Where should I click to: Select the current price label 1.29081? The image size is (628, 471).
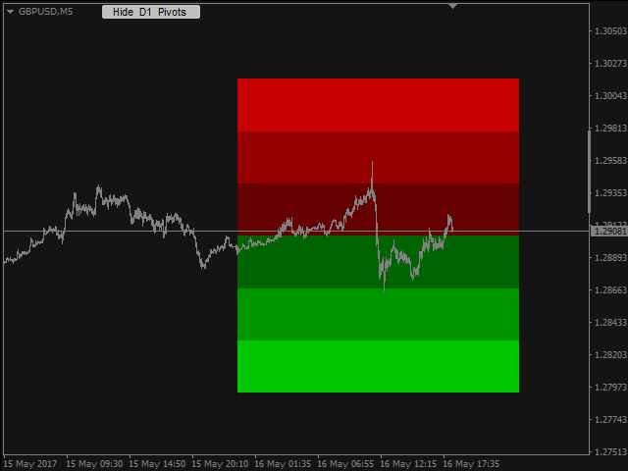coord(609,232)
